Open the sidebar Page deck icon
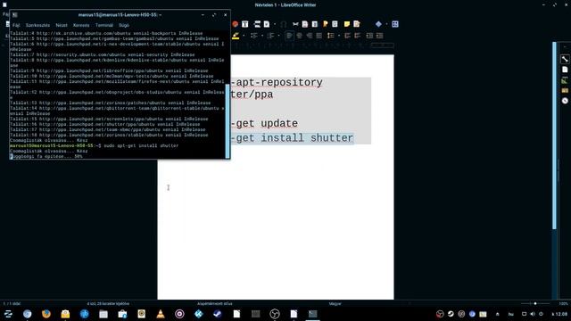This screenshot has width=571, height=321. 565,70
